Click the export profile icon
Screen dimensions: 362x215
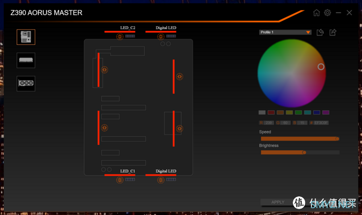click(x=333, y=32)
